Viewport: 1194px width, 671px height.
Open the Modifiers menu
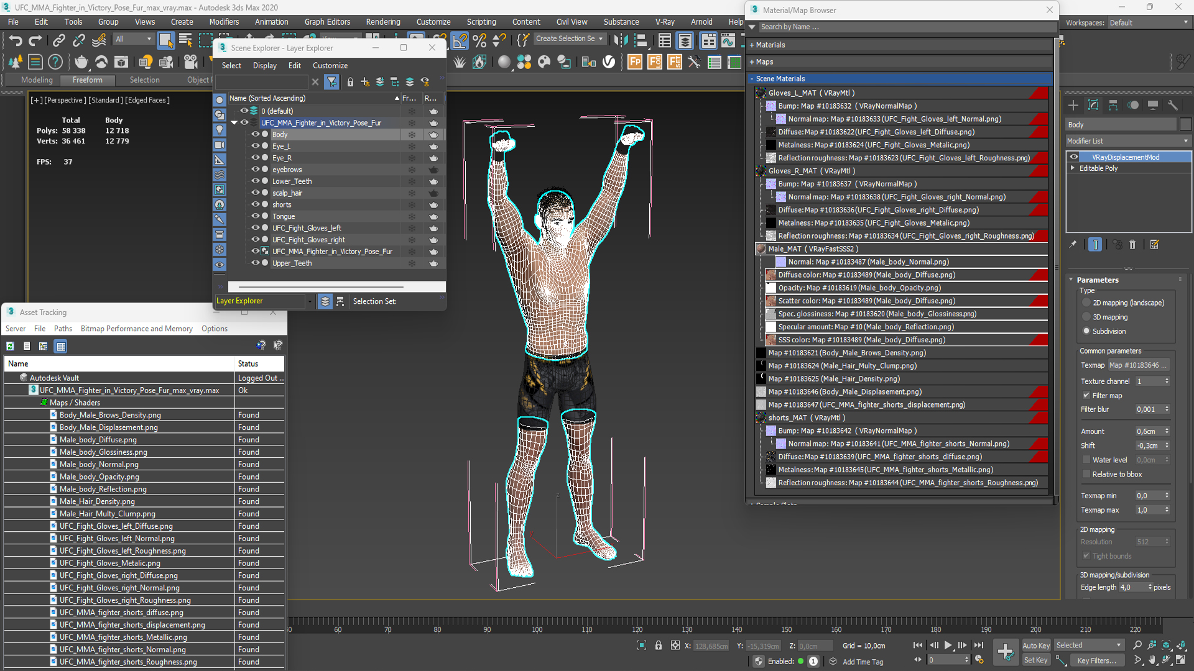click(x=224, y=22)
